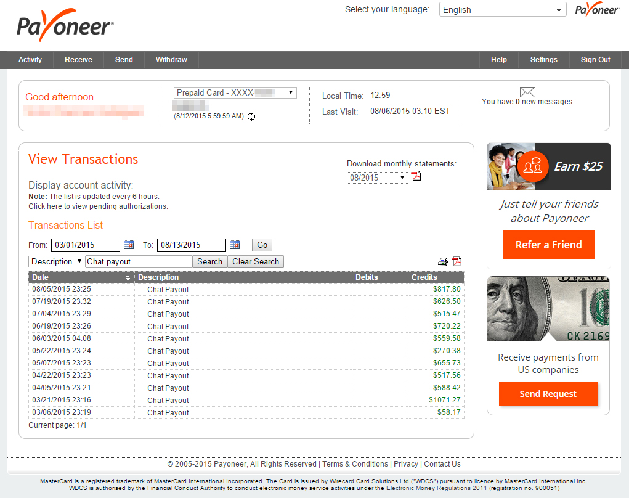Screen dimensions: 629x498
Task: Select the $270.38 credit amount
Action: click(x=447, y=351)
